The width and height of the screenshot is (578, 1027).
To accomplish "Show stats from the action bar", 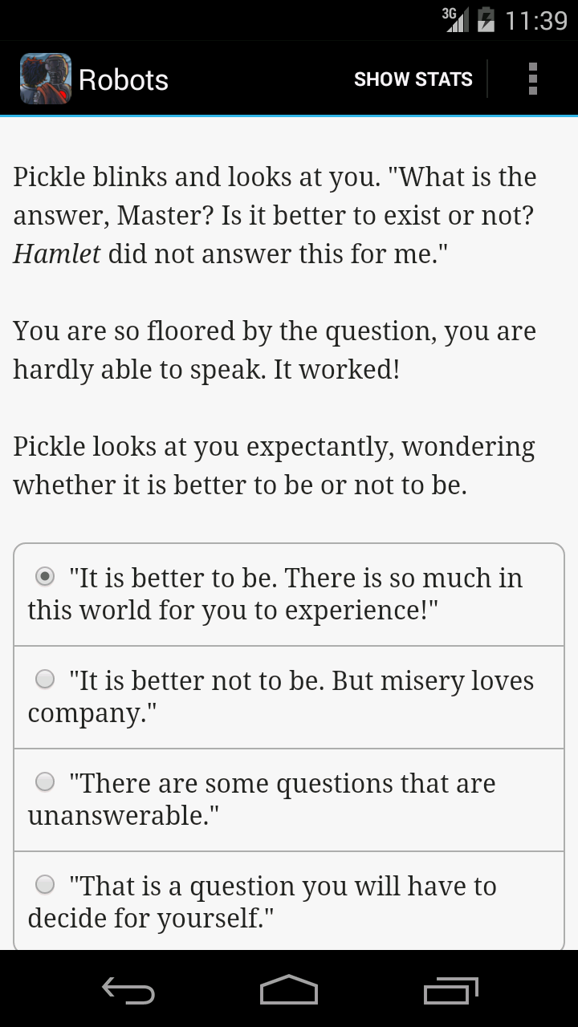I will 413,79.
